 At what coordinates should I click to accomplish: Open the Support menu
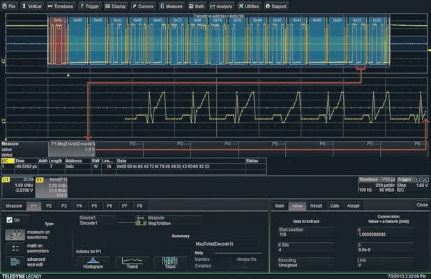click(x=276, y=6)
